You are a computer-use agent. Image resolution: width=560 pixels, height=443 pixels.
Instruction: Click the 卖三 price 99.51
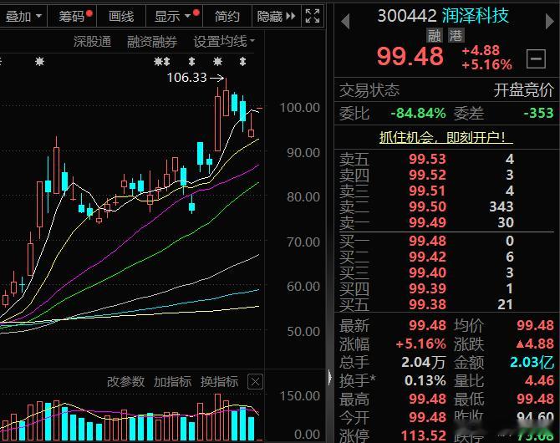(x=427, y=191)
